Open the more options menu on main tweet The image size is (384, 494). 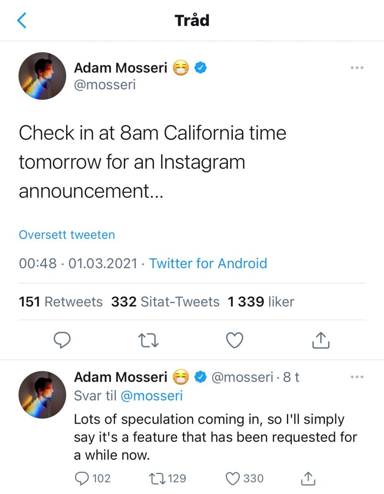pyautogui.click(x=357, y=67)
